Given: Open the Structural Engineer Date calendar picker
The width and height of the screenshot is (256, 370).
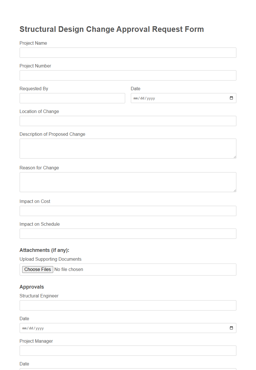Looking at the screenshot, I should click(231, 328).
